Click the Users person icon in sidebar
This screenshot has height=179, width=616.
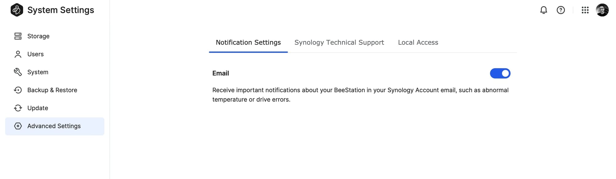pyautogui.click(x=18, y=54)
